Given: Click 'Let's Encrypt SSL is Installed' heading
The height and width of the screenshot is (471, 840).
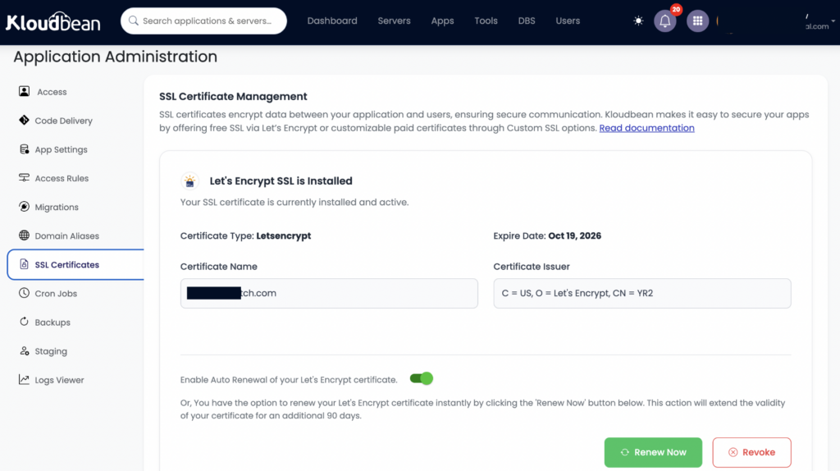Looking at the screenshot, I should click(x=281, y=181).
